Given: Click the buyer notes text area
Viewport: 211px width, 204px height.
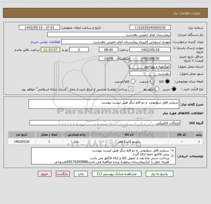Looking at the screenshot, I should tap(103, 156).
